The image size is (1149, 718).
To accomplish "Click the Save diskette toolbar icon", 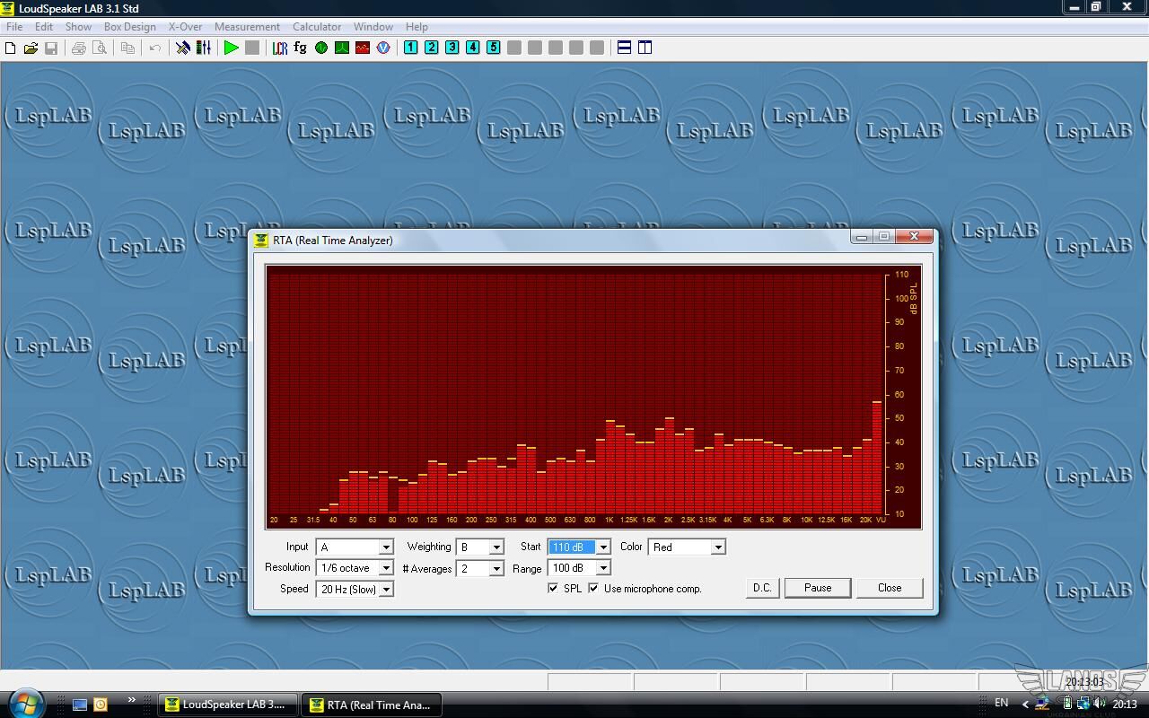I will [x=51, y=48].
